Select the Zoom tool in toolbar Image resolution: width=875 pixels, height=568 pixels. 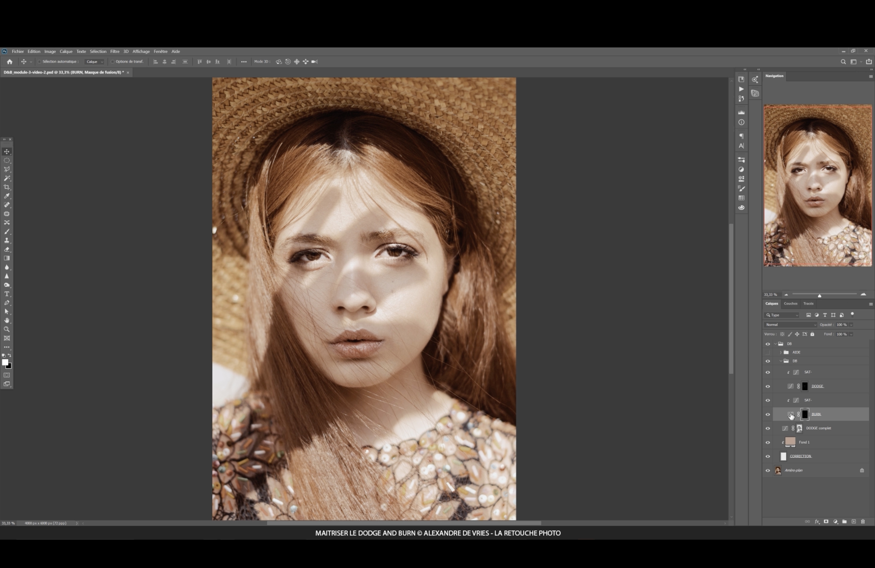7,329
